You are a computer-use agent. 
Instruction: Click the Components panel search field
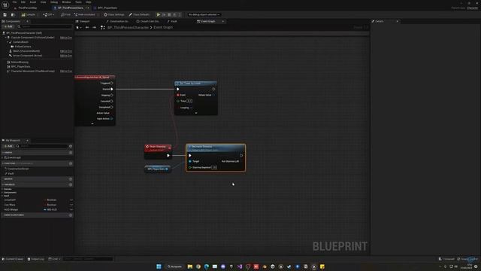[x=45, y=27]
